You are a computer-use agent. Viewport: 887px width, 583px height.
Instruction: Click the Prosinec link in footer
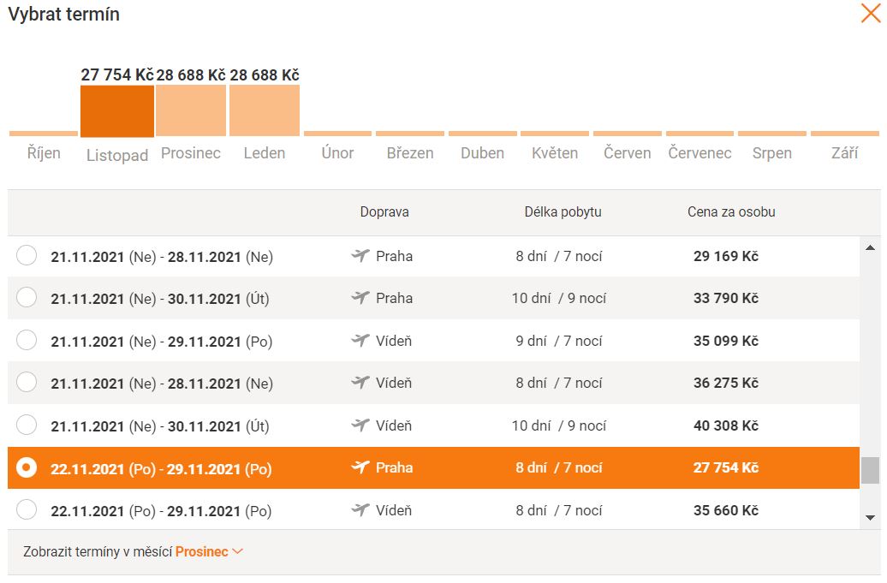point(201,551)
